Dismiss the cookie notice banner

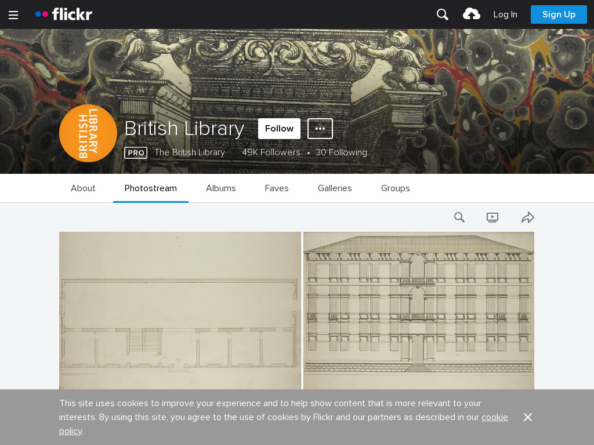click(527, 417)
